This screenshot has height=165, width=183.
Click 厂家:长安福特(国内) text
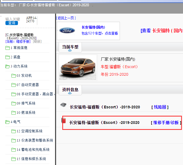[x=118, y=59]
